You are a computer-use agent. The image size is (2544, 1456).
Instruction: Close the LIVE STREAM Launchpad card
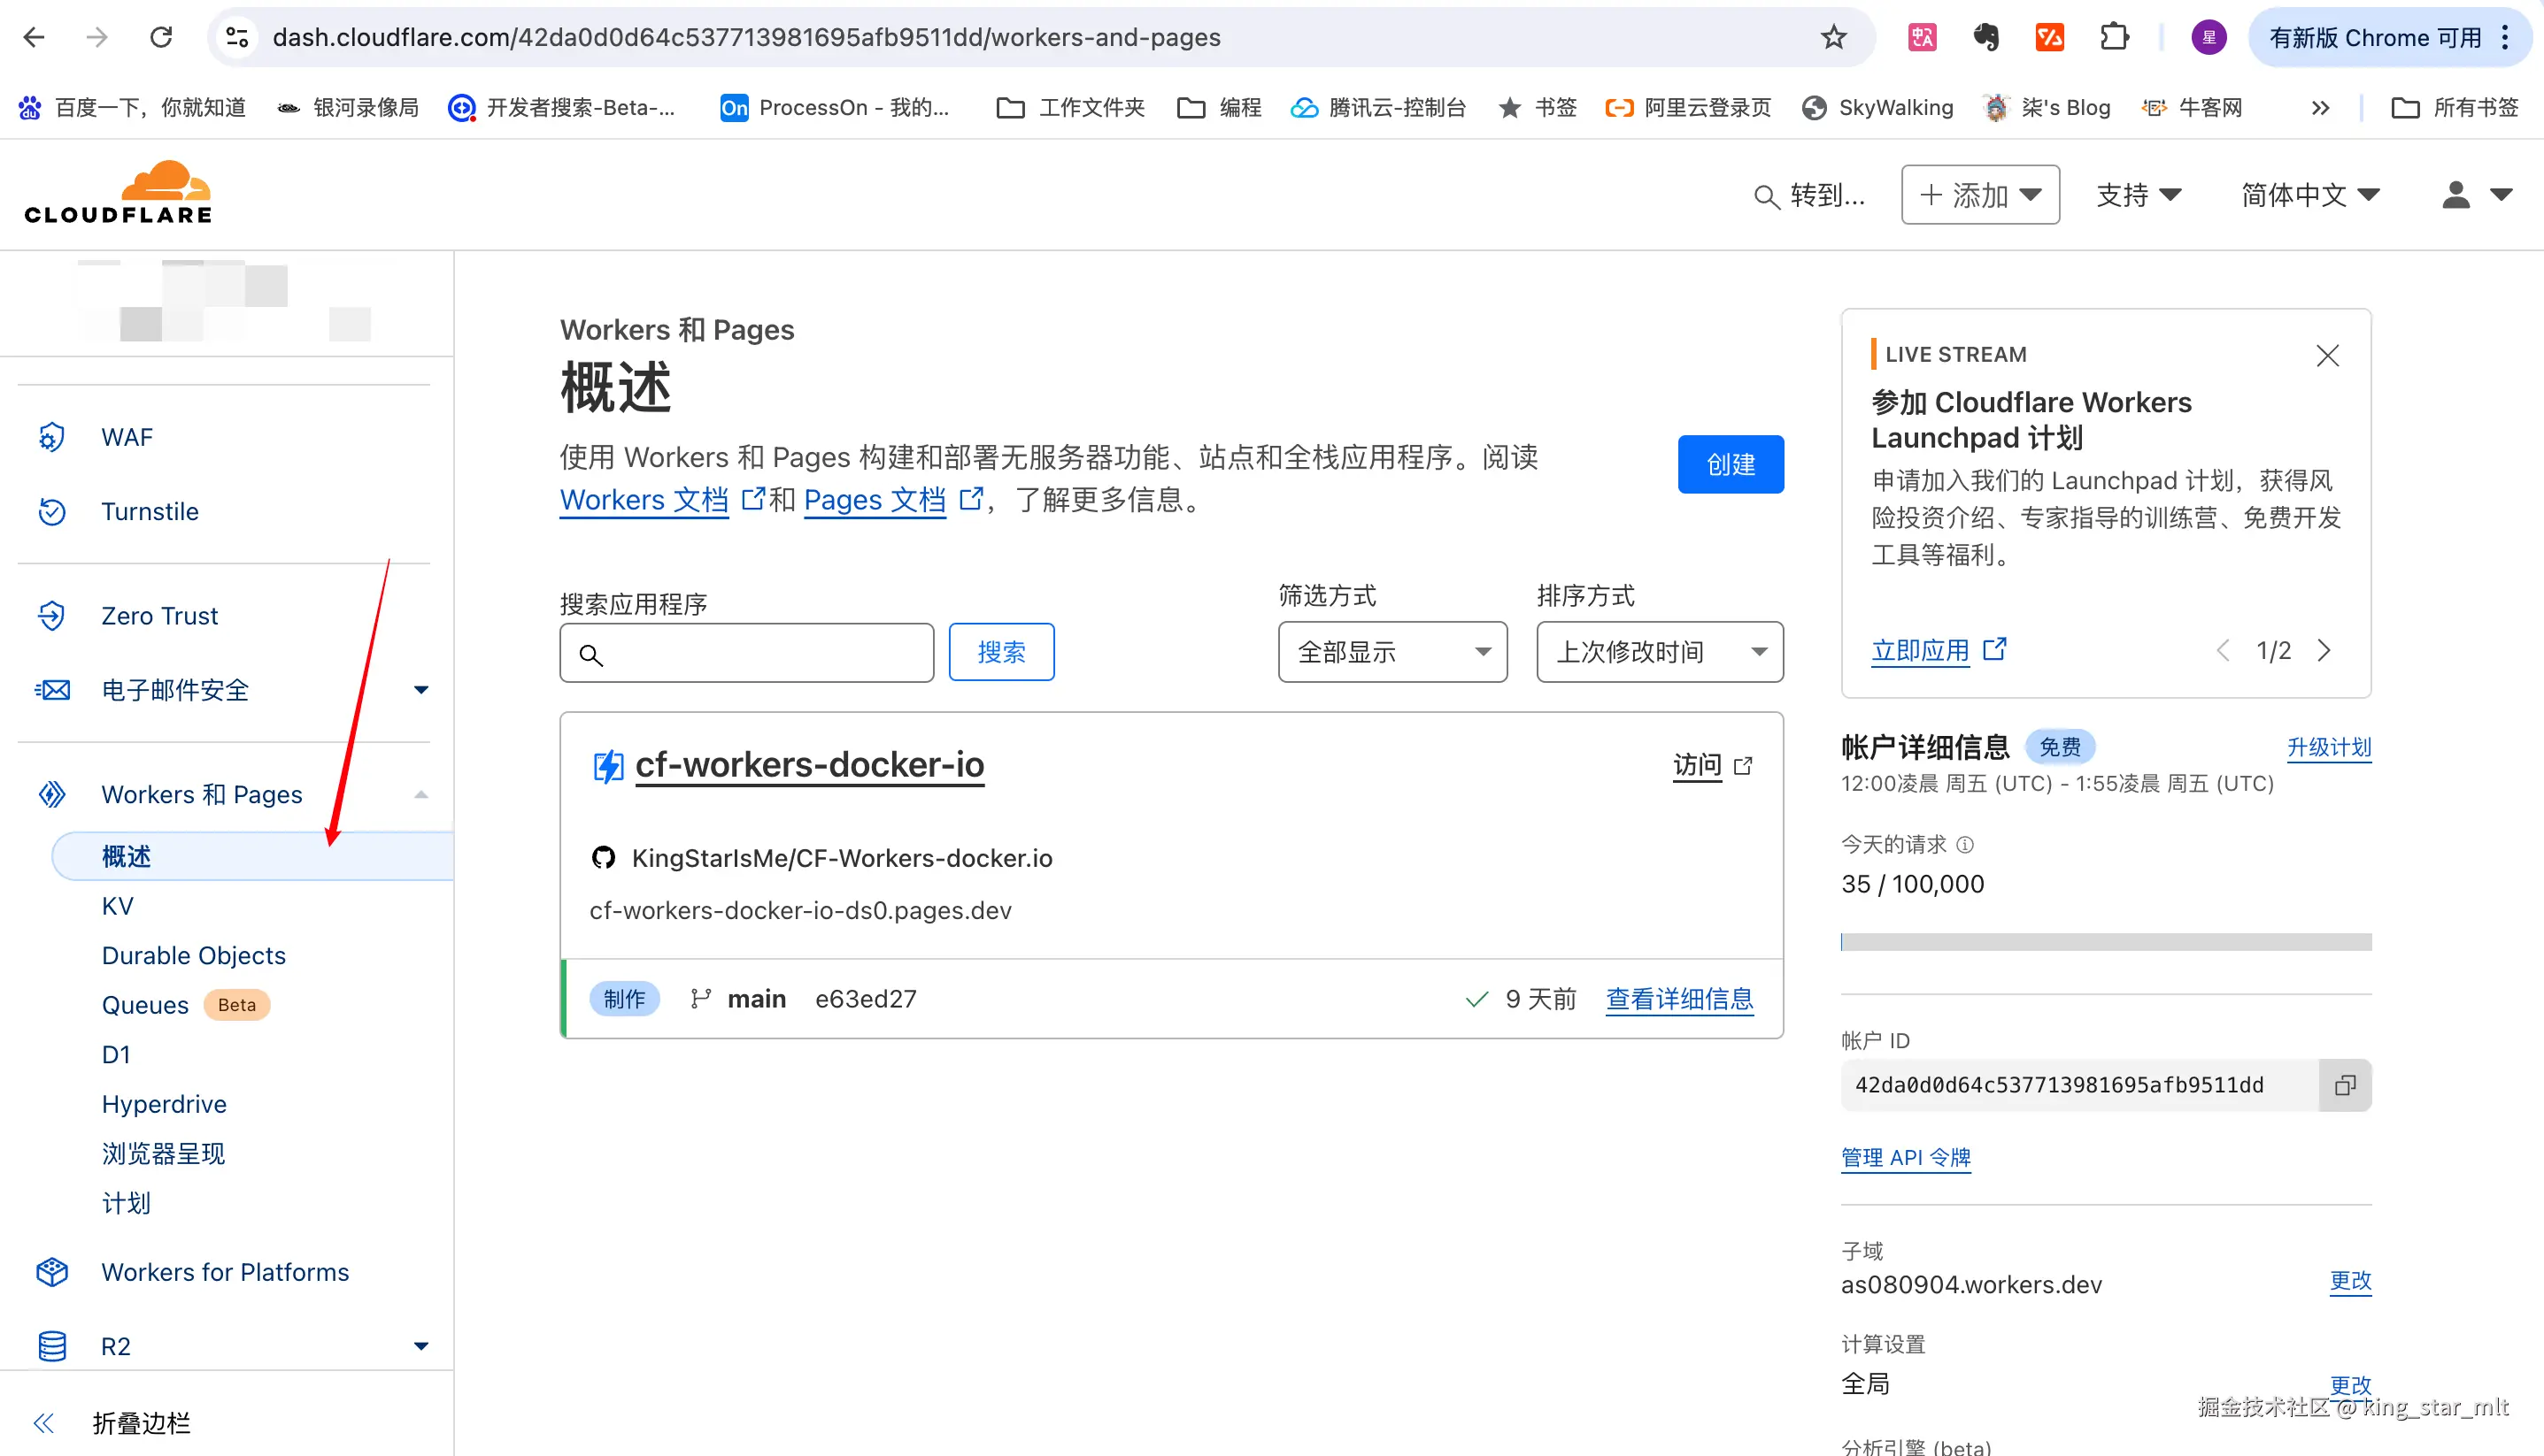(2327, 355)
